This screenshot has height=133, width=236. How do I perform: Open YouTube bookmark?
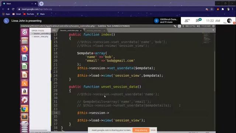(x=29, y=14)
